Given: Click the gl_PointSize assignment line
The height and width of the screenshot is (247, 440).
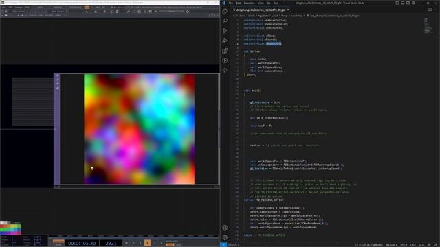Looking at the screenshot, I should (x=265, y=102).
